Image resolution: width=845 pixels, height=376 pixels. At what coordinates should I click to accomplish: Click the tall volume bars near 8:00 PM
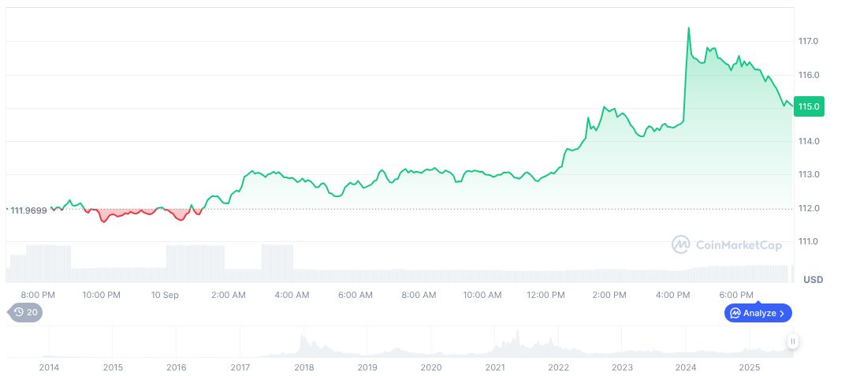coord(47,259)
